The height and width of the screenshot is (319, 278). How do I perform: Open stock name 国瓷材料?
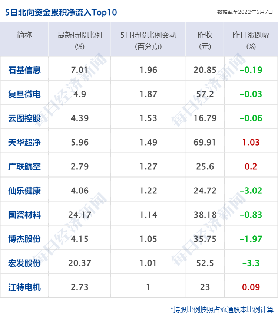(24, 215)
